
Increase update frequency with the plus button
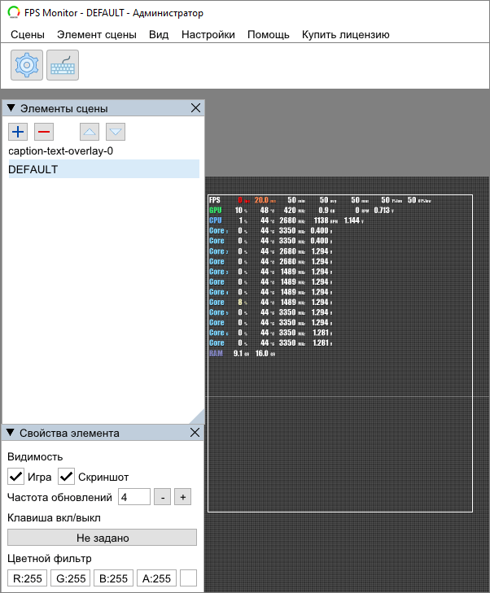(x=183, y=497)
